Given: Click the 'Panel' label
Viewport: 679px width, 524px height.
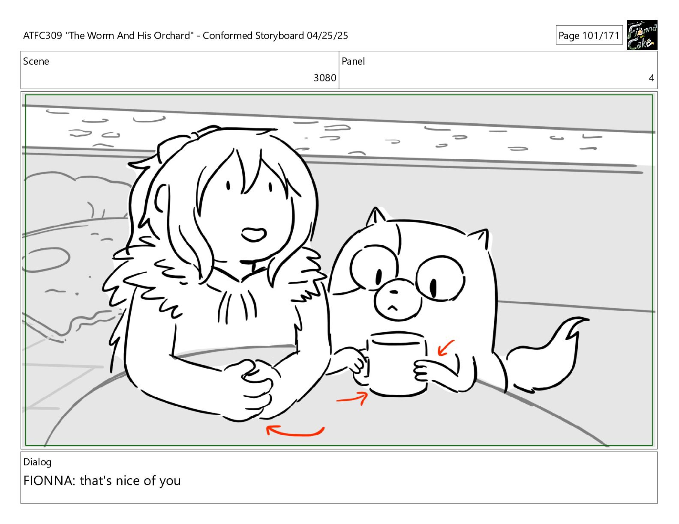Looking at the screenshot, I should click(353, 61).
